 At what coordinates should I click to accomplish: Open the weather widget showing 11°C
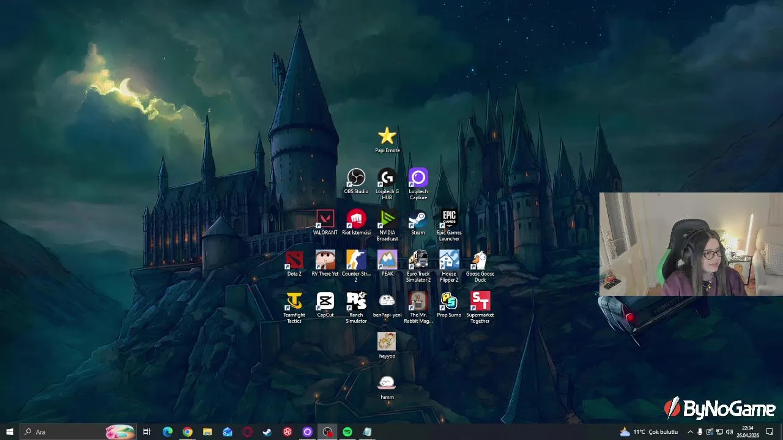[x=649, y=432]
